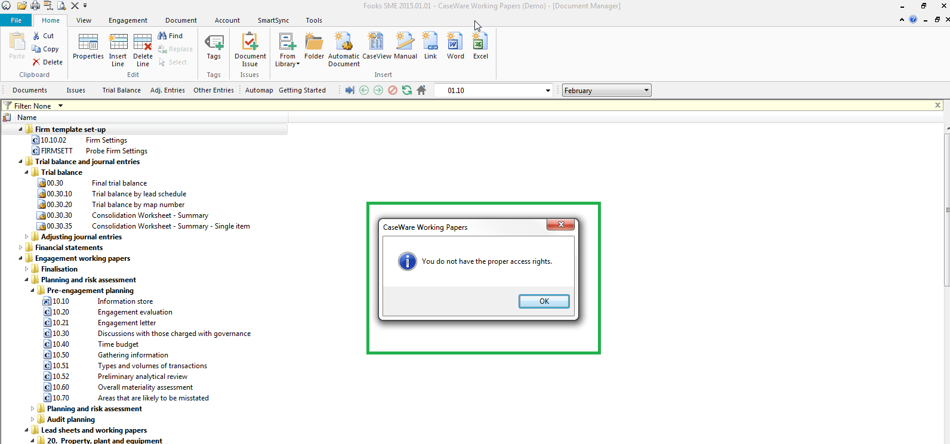The image size is (950, 444).
Task: Switch to the View ribbon tab
Action: [x=84, y=20]
